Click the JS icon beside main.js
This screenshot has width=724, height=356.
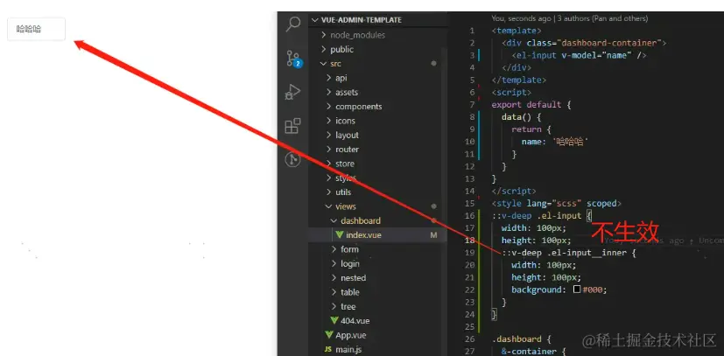coord(328,349)
